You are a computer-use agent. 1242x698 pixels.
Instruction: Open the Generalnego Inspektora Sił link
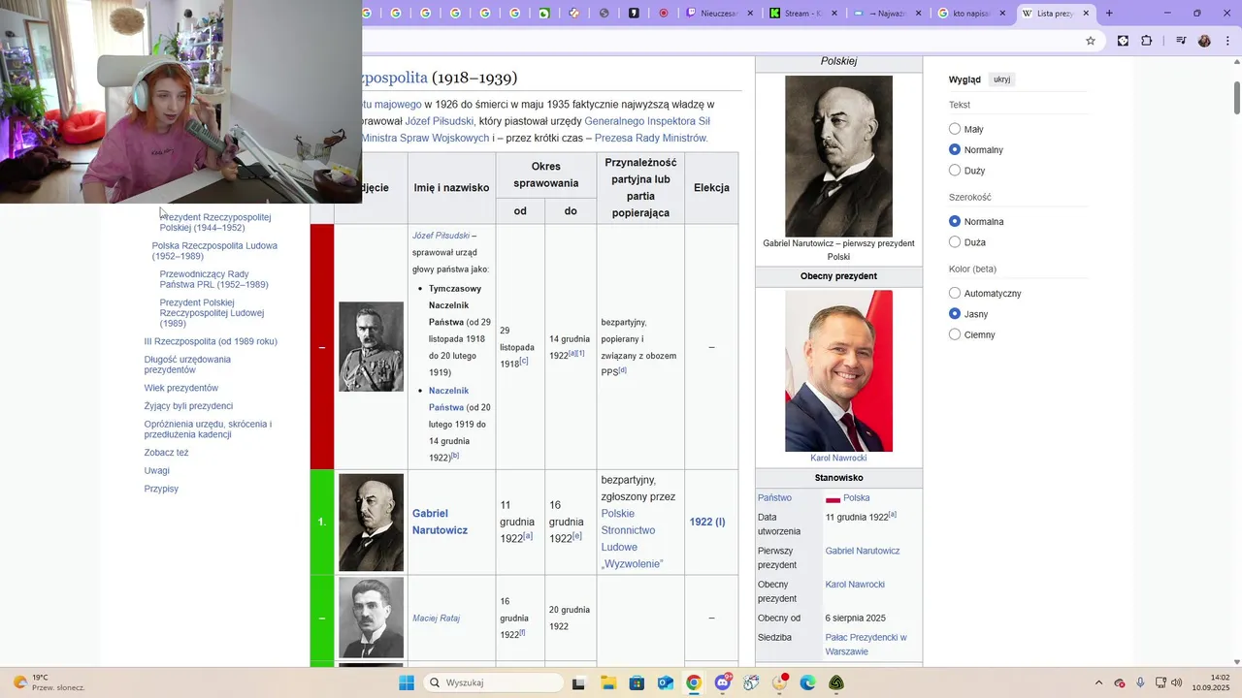[x=647, y=121]
